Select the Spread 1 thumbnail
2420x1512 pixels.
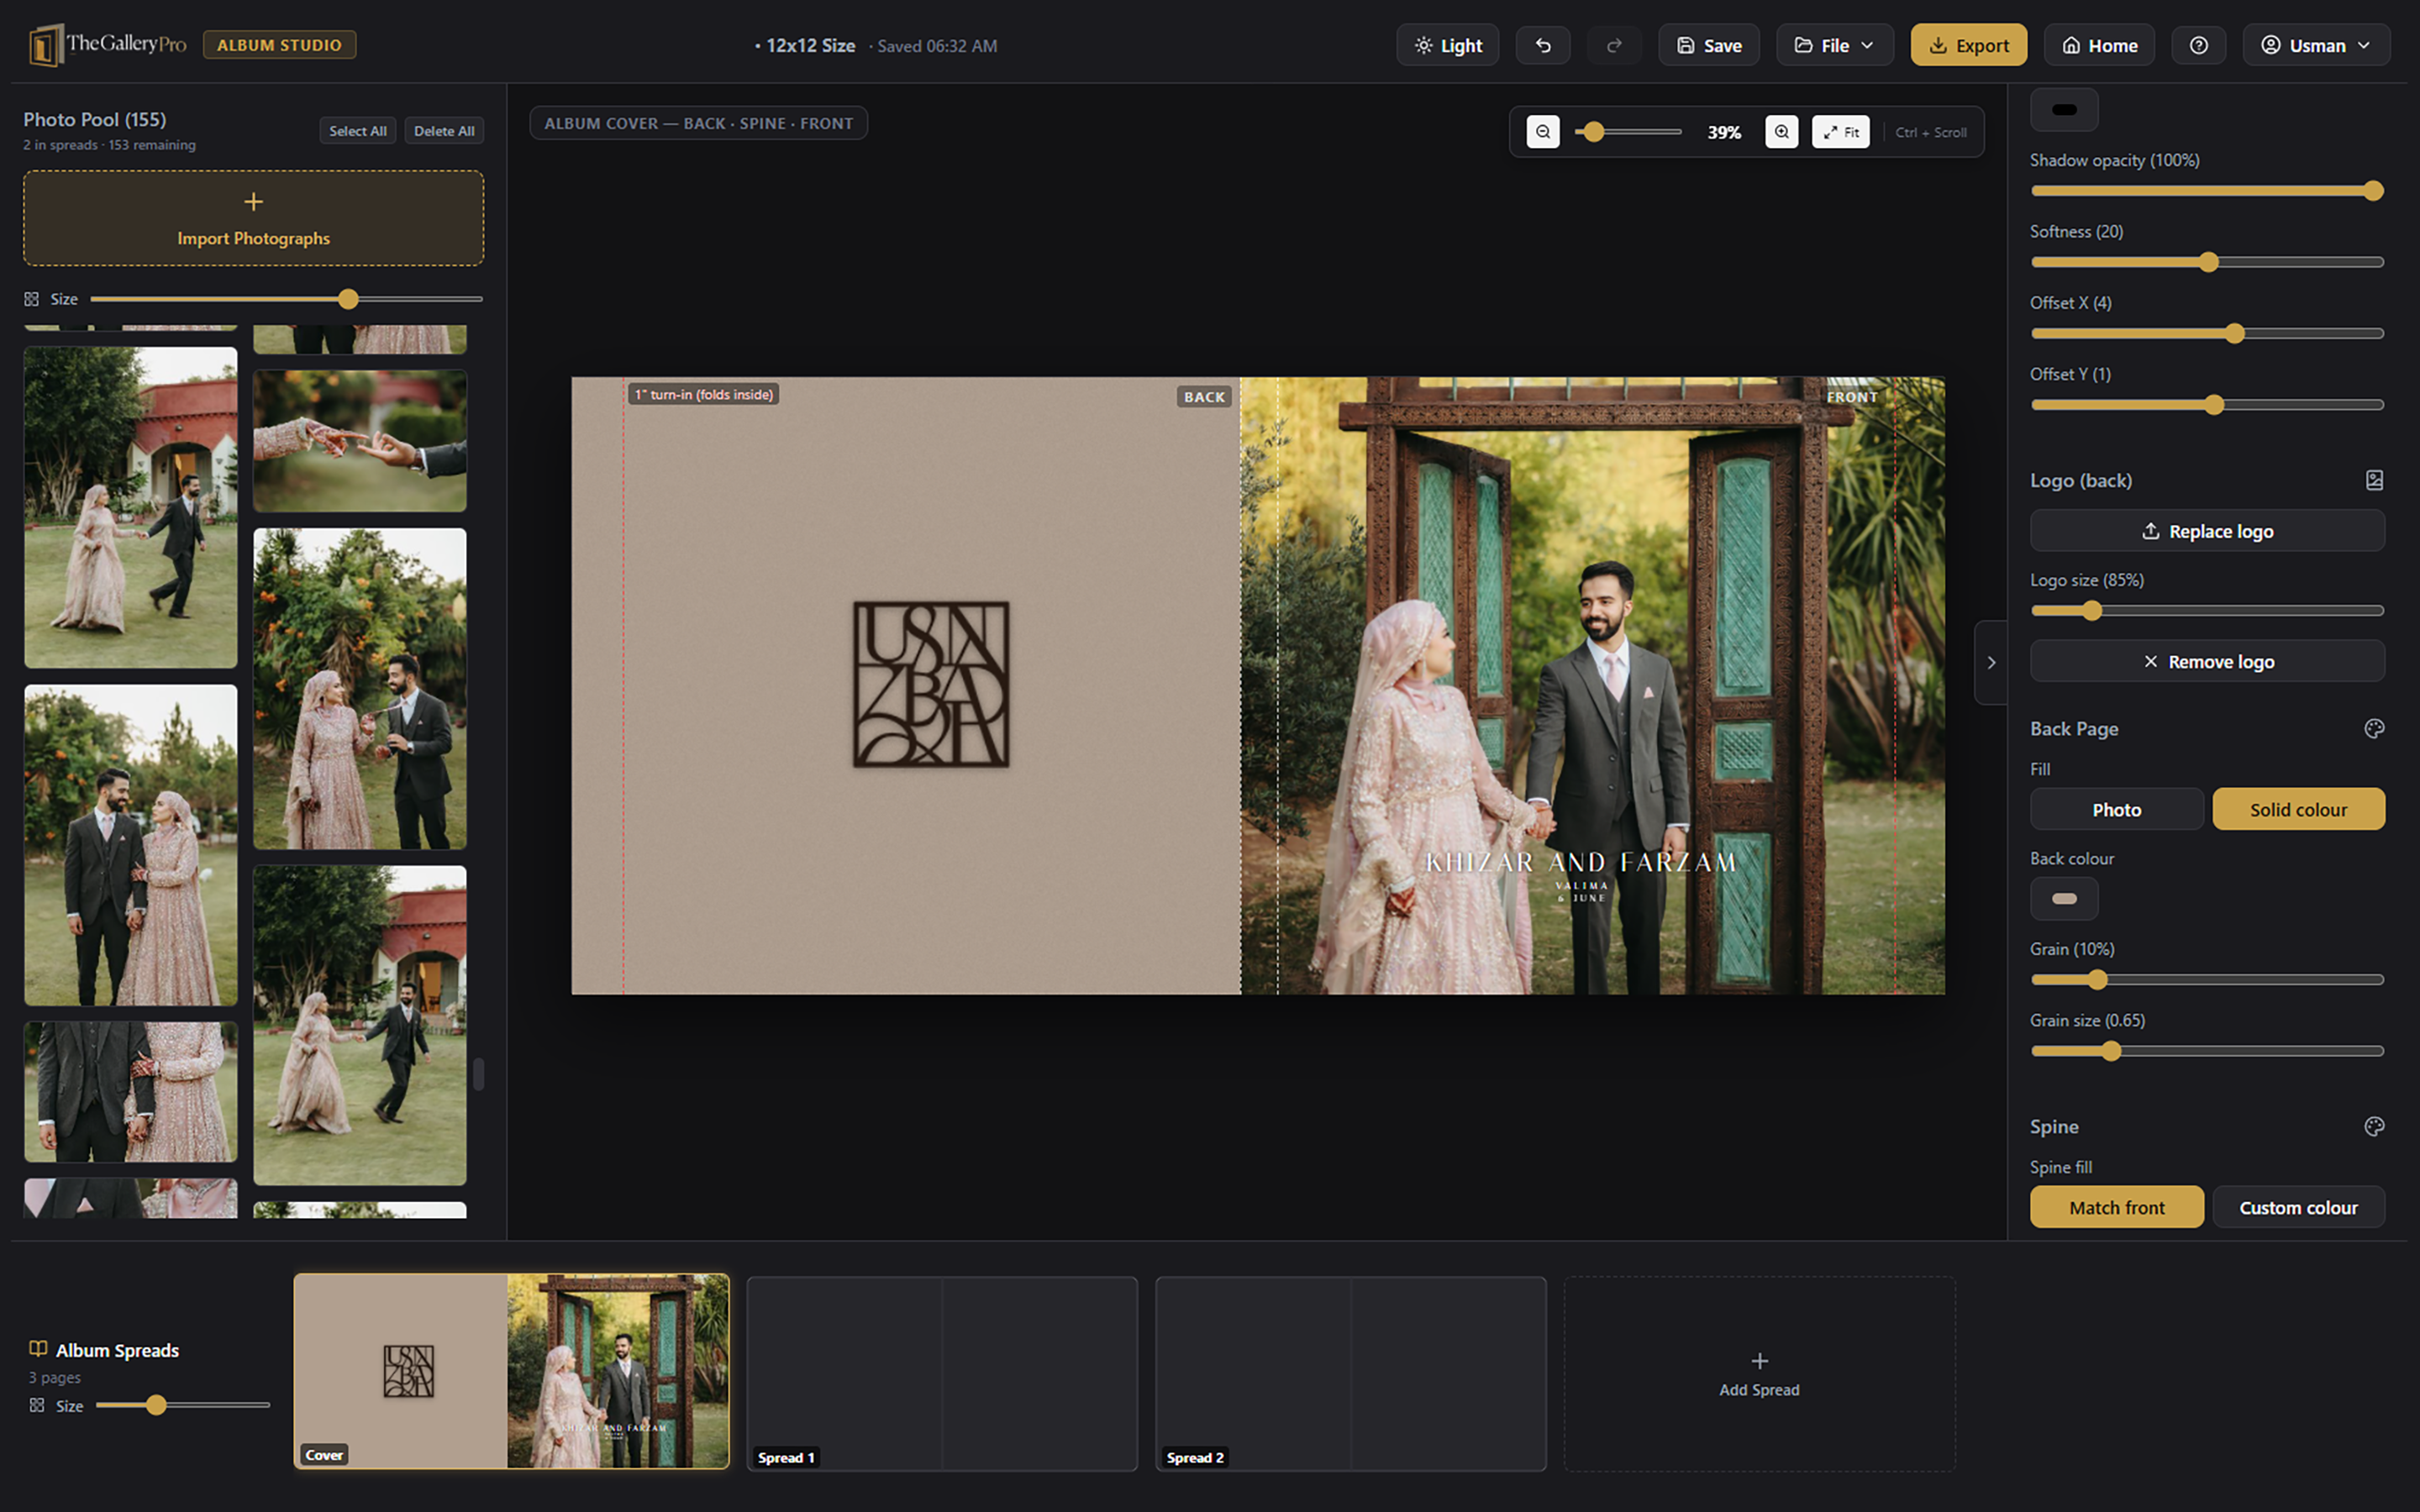point(942,1373)
